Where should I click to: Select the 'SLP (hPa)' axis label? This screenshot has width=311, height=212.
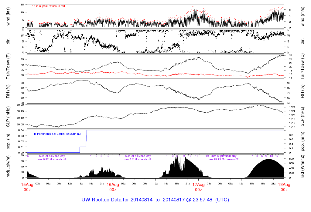[302, 117]
